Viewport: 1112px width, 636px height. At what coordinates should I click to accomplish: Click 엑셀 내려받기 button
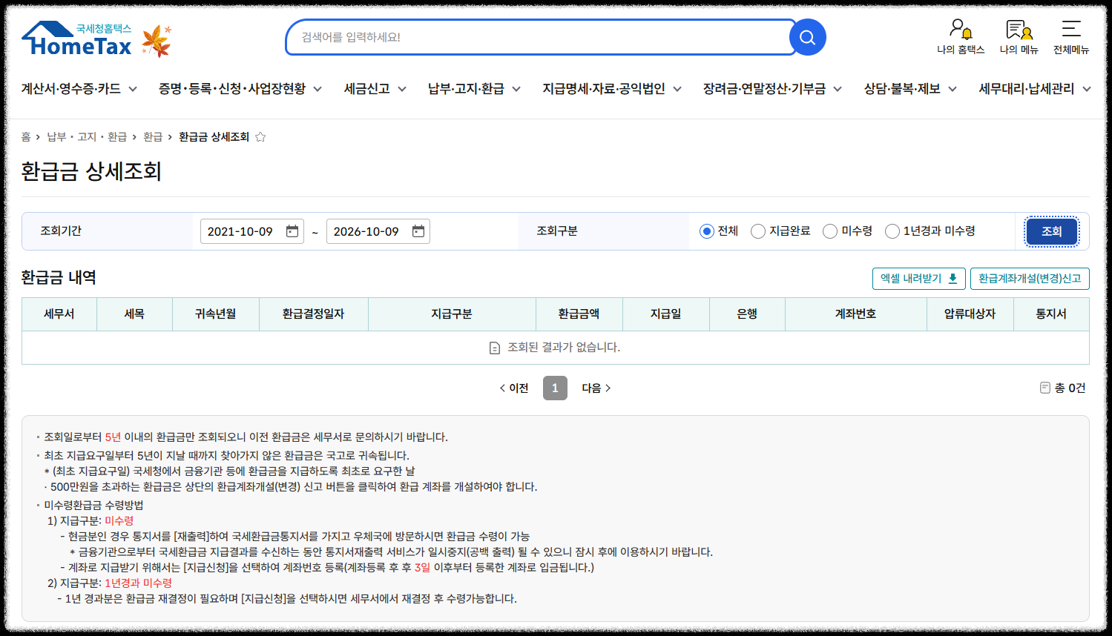click(919, 279)
